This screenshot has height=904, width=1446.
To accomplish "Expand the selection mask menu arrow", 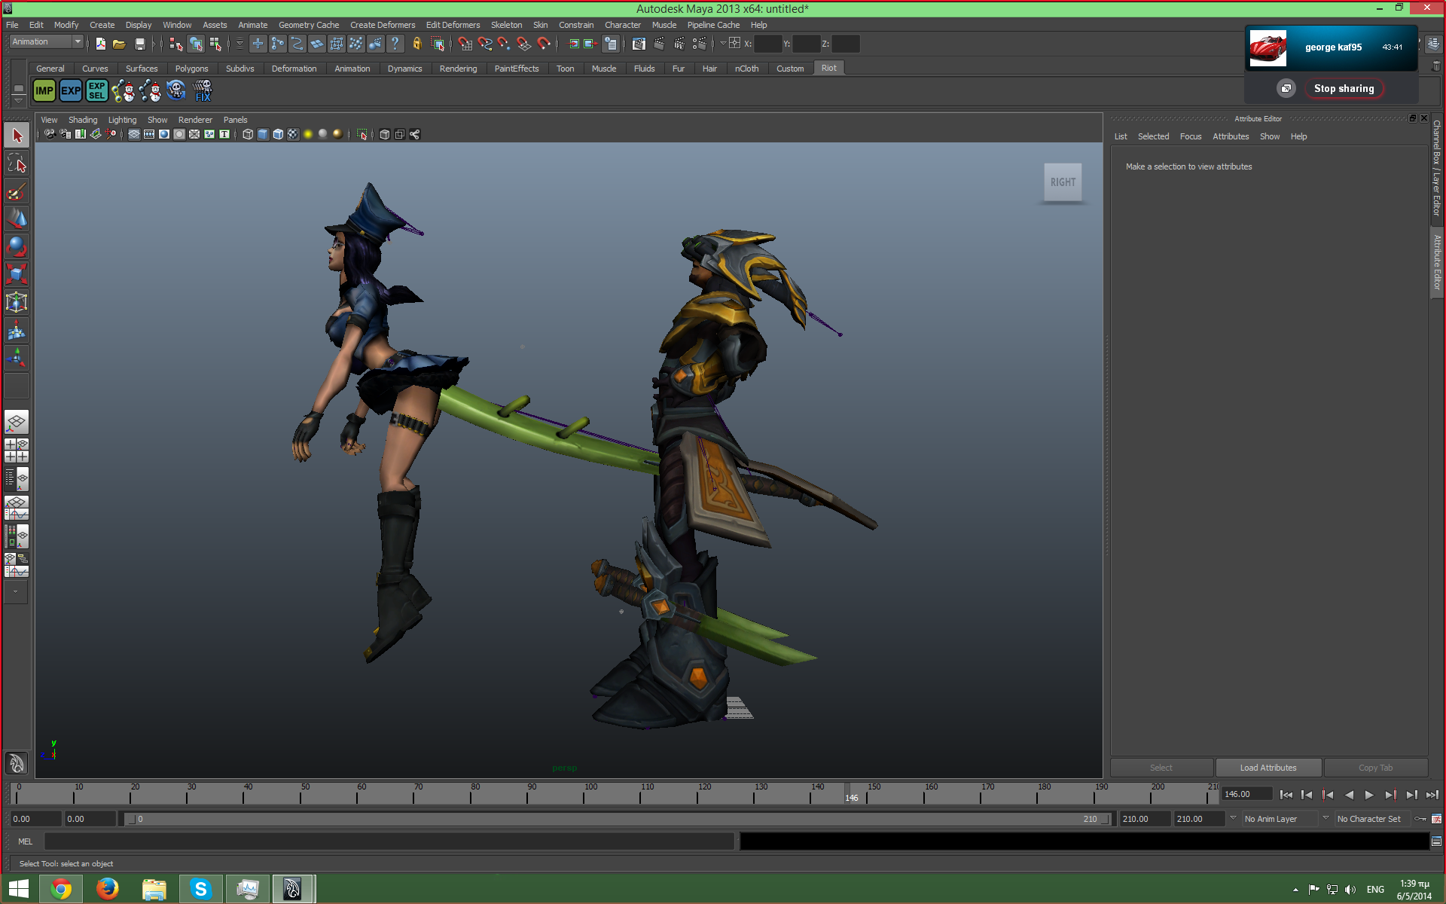I will point(239,44).
